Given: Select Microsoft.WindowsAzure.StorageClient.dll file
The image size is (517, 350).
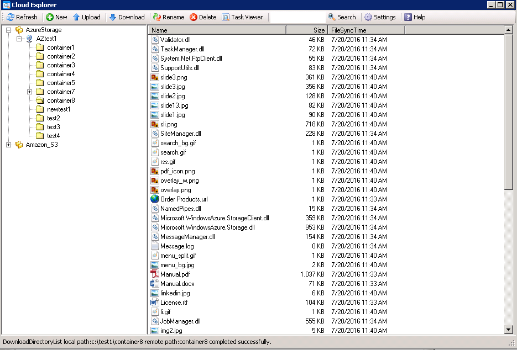Looking at the screenshot, I should coord(215,218).
